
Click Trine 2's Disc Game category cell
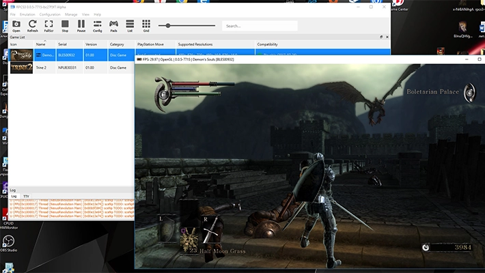coord(118,68)
